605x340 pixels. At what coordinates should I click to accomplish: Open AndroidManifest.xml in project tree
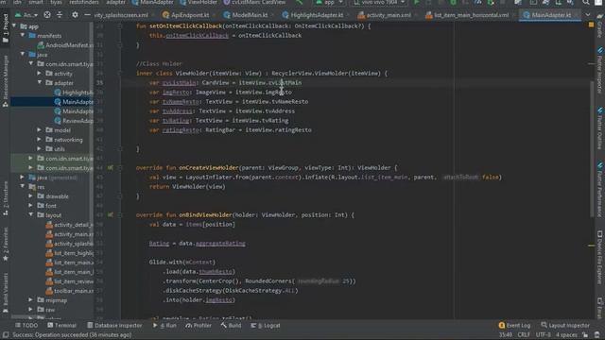click(x=65, y=45)
